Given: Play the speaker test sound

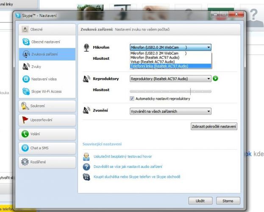Looking at the screenshot, I should [215, 78].
